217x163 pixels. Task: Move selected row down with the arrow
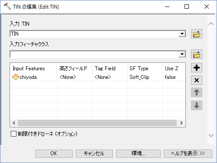197,105
